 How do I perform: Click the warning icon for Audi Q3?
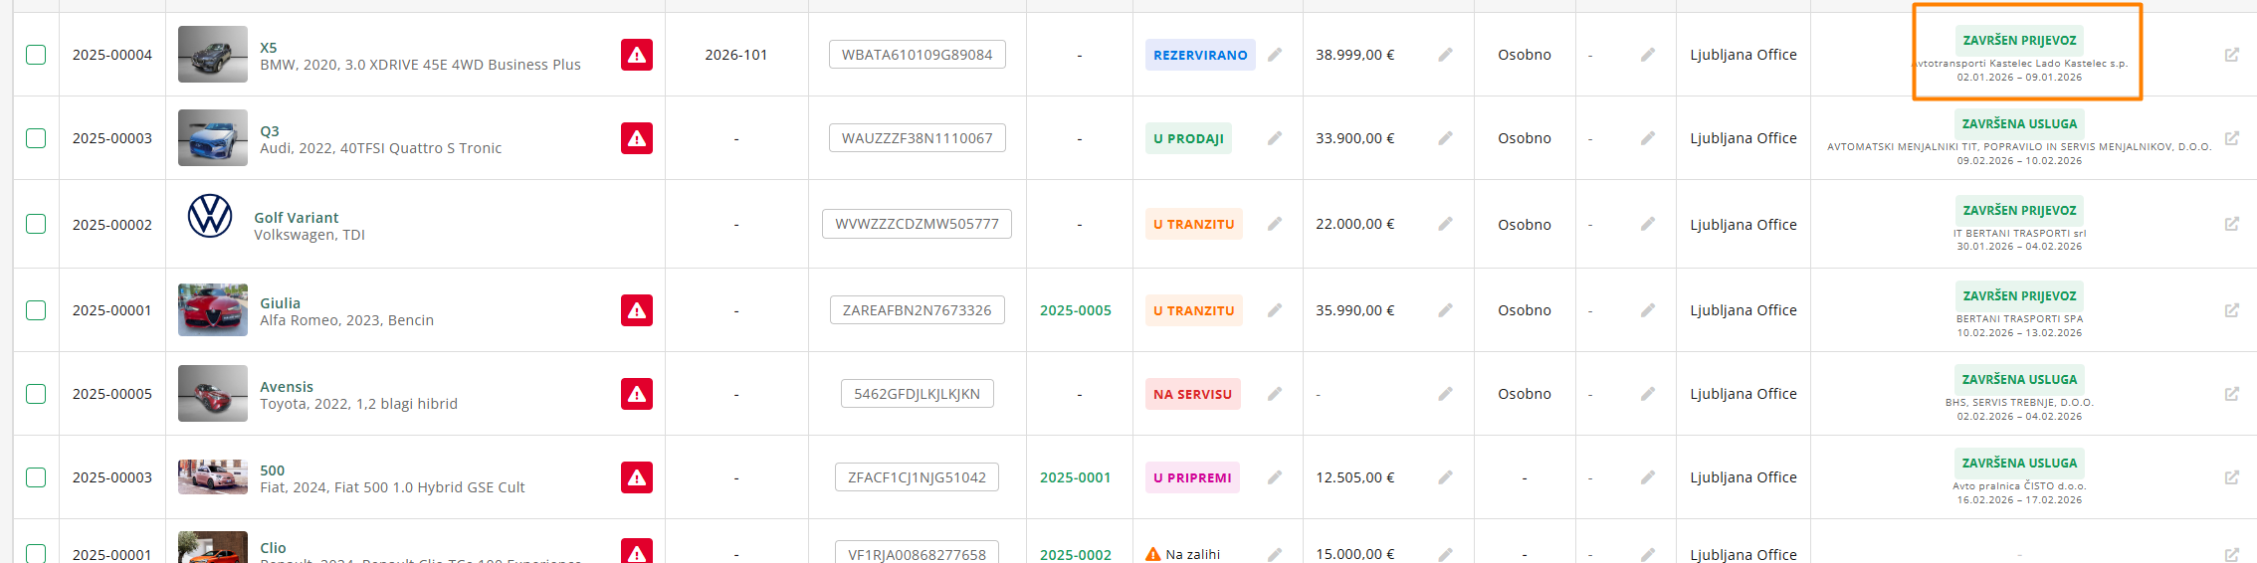[637, 138]
